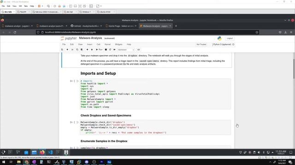Launch Firefox from KDE taskbar
295x165 pixels.
tap(42, 152)
